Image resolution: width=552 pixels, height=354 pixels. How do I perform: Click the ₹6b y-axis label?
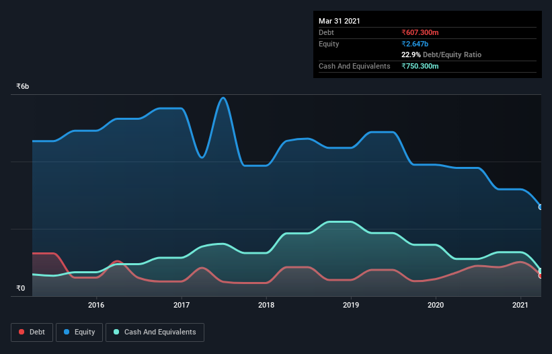click(23, 87)
